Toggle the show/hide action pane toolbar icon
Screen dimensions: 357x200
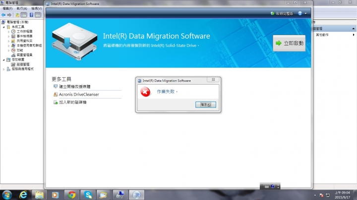tap(38, 15)
